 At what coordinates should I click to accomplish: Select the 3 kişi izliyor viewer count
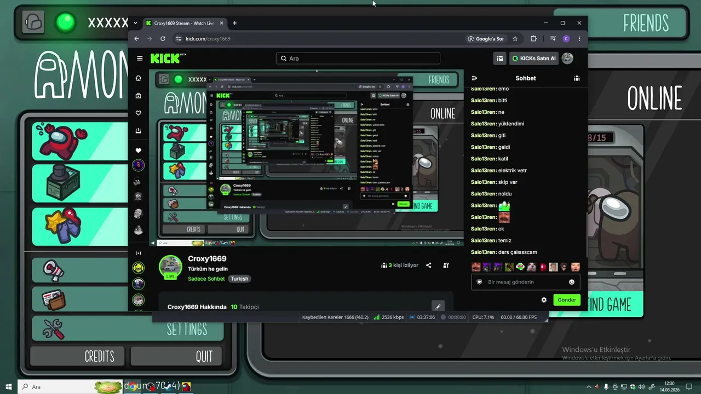pyautogui.click(x=400, y=265)
